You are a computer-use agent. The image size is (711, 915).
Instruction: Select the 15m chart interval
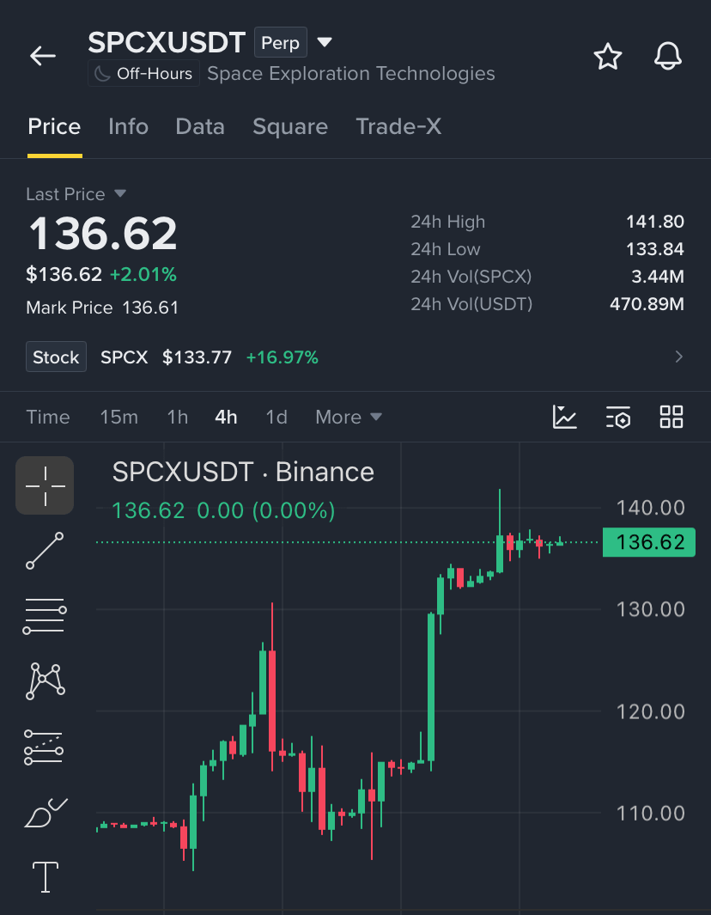point(119,418)
